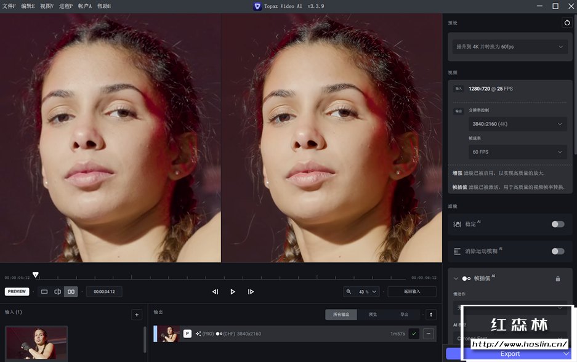The width and height of the screenshot is (577, 362).
Task: Reset the preset with the refresh icon
Action: [567, 23]
